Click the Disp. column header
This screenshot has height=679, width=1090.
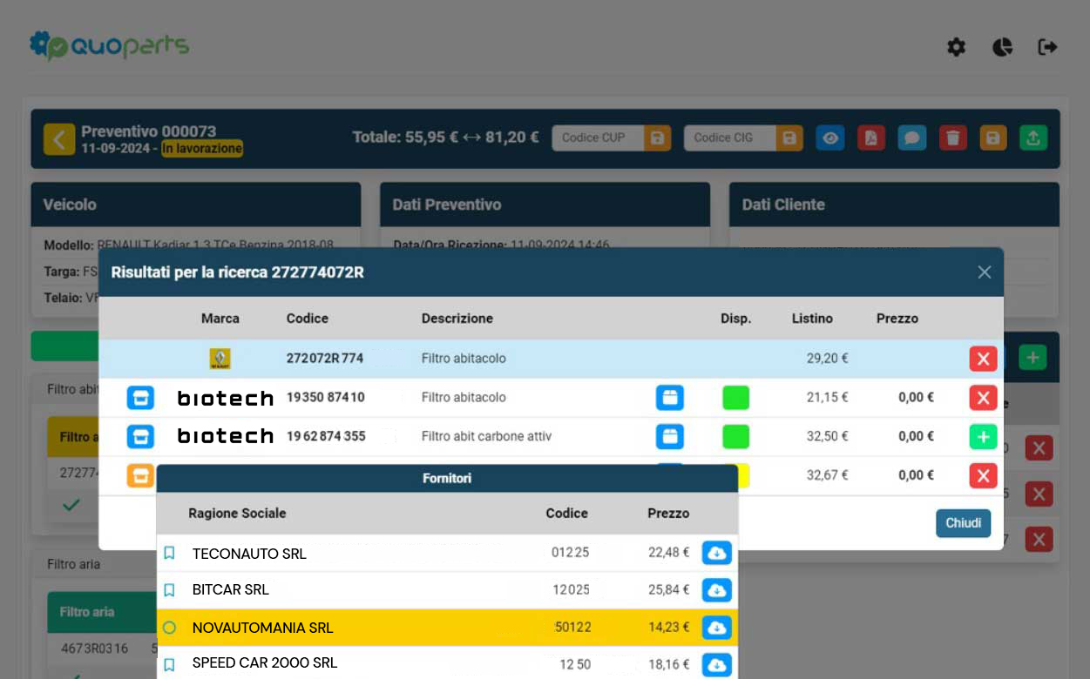point(736,319)
